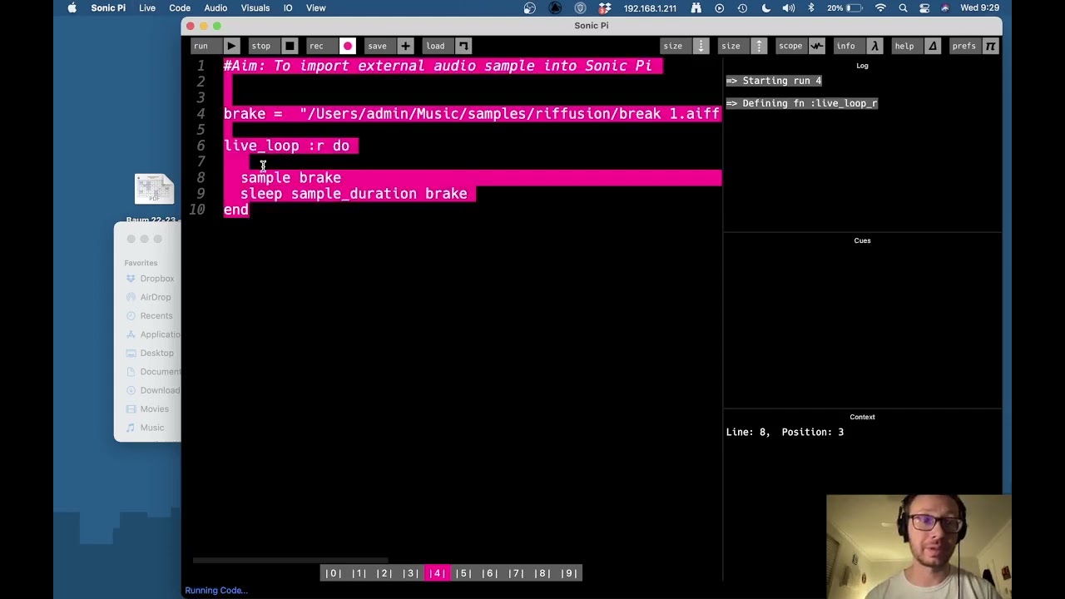Click the help button label
This screenshot has height=599, width=1065.
click(904, 46)
